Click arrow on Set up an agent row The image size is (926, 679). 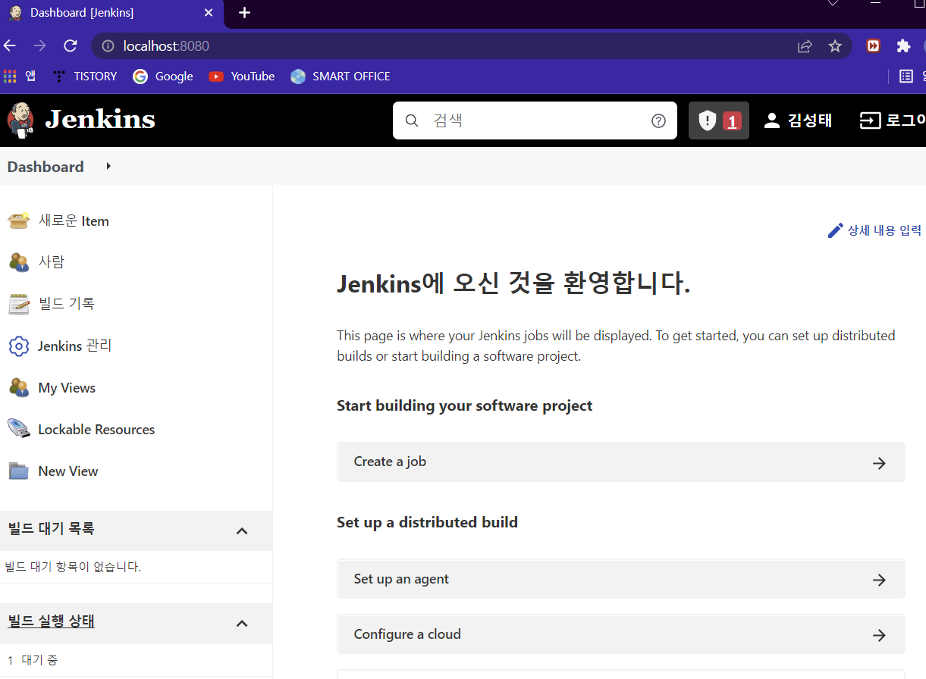coord(879,580)
